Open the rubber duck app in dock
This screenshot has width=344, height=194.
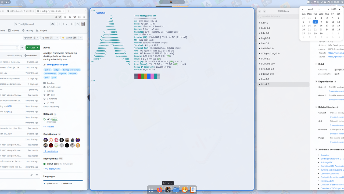pyautogui.click(x=184, y=190)
